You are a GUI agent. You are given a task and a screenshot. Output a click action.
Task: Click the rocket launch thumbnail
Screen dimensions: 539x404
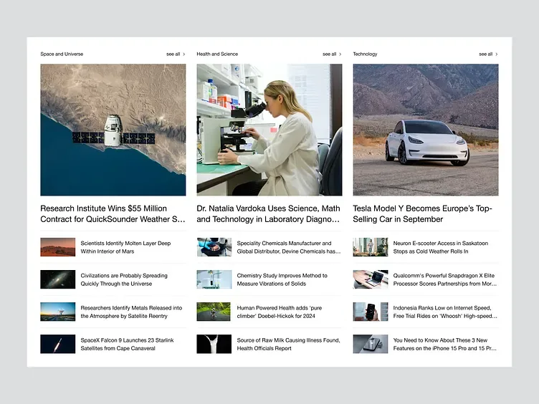click(58, 344)
